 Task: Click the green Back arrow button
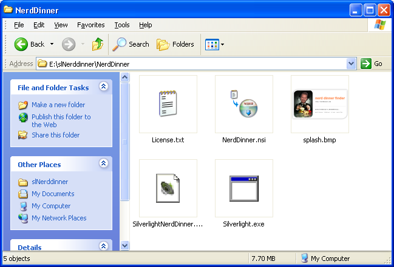click(21, 44)
